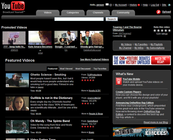
Task: Open the Channels tab
Action: click(98, 13)
